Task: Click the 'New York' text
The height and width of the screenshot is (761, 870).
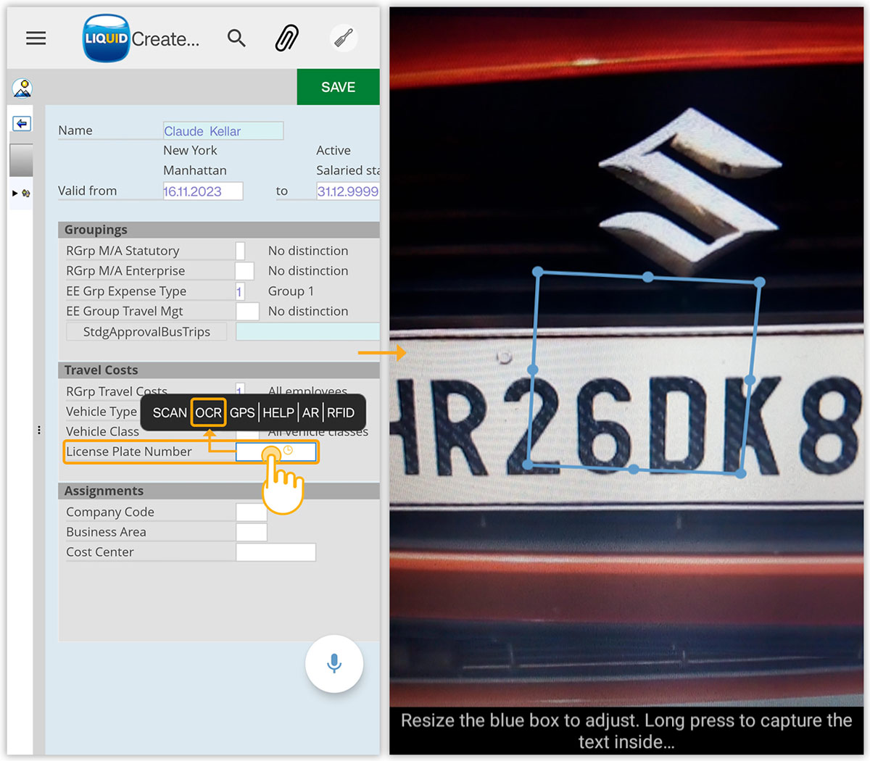Action: point(190,151)
